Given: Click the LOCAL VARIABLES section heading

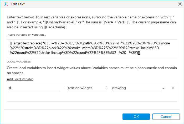Looking at the screenshot, I should point(19,61).
